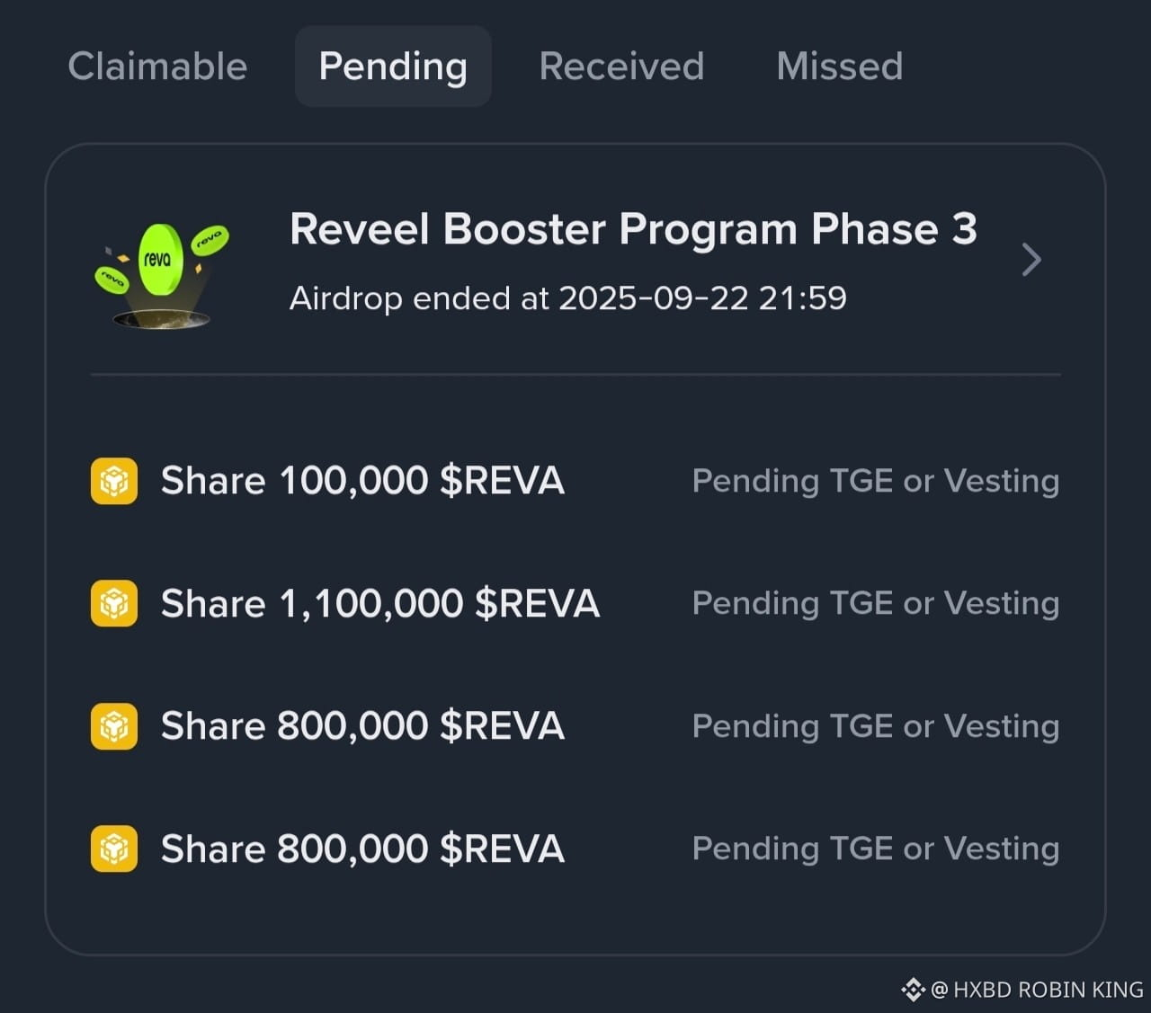Screen dimensions: 1151x1013
Task: Click the airdrop ended date text
Action: (568, 298)
